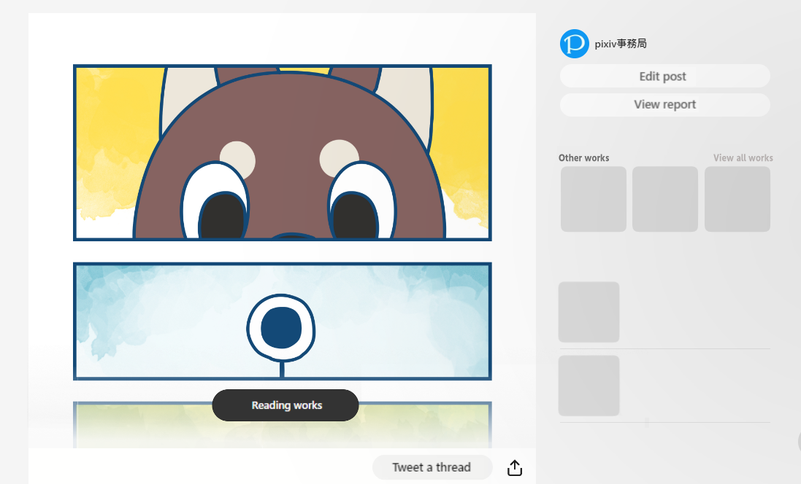The image size is (801, 484).
Task: Click the Other works section heading
Action: point(583,157)
